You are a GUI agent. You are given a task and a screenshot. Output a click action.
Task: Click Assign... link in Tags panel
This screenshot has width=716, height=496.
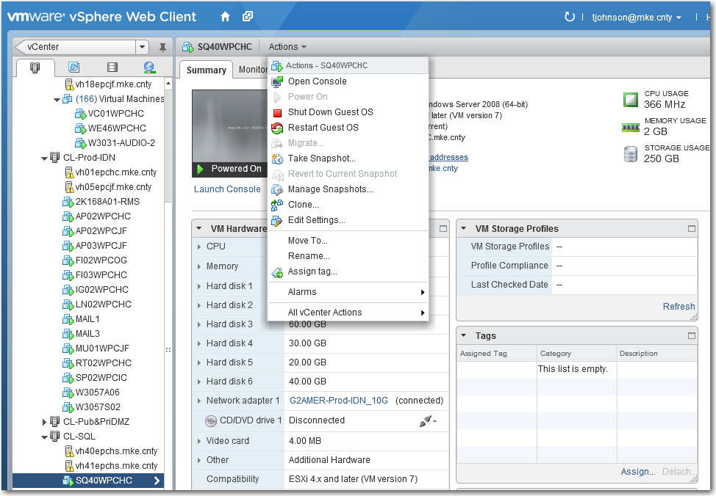(637, 471)
